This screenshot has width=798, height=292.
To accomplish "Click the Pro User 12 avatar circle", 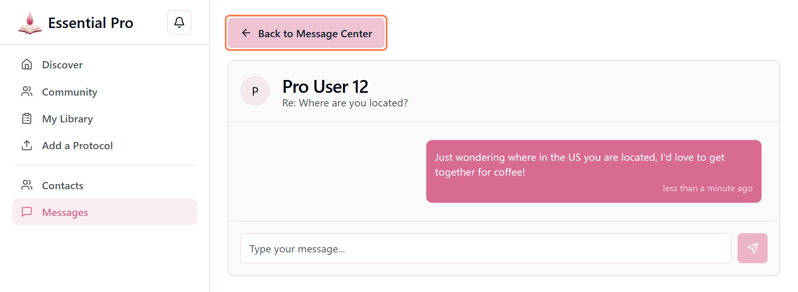I will coord(255,91).
